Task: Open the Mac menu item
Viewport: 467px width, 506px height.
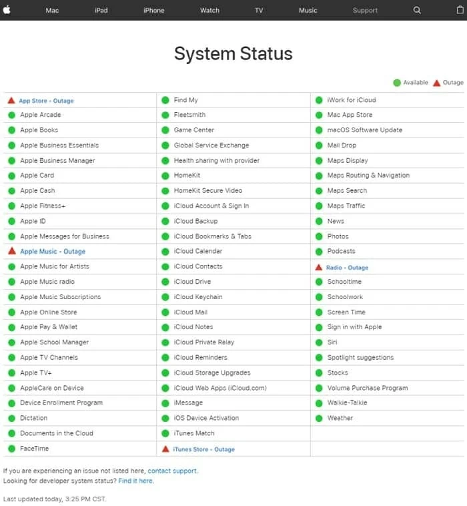Action: tap(52, 10)
